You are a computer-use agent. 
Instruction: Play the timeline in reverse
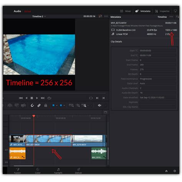[x=26, y=98]
